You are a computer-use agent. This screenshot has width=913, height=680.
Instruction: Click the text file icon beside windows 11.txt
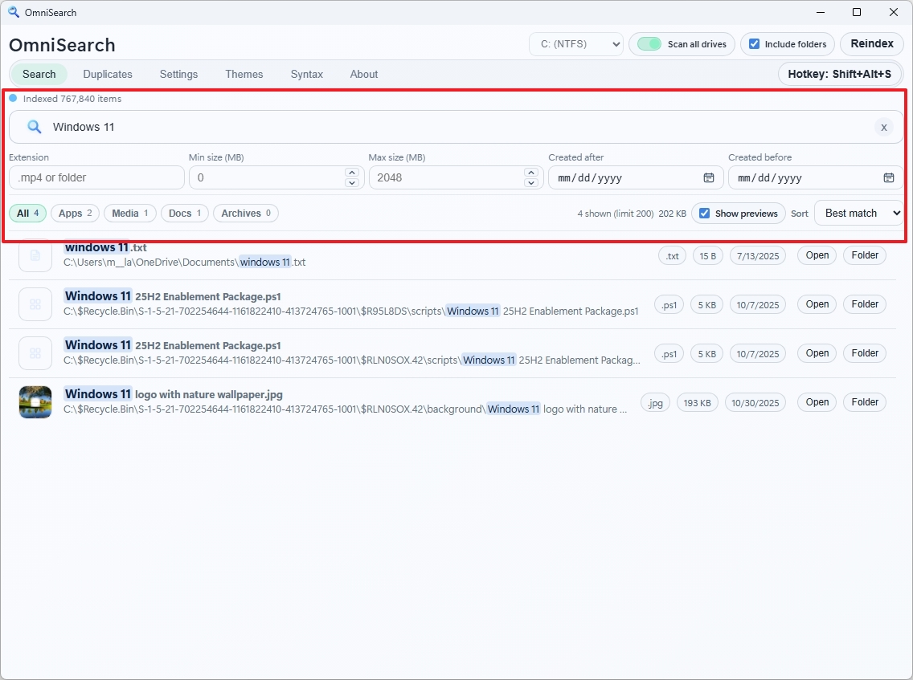tap(35, 254)
